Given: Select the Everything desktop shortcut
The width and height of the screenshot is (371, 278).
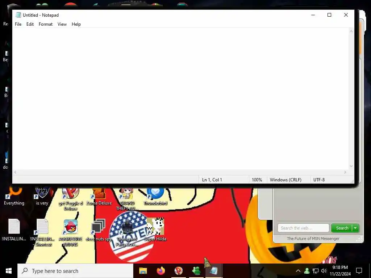Looking at the screenshot, I should [x=14, y=197].
